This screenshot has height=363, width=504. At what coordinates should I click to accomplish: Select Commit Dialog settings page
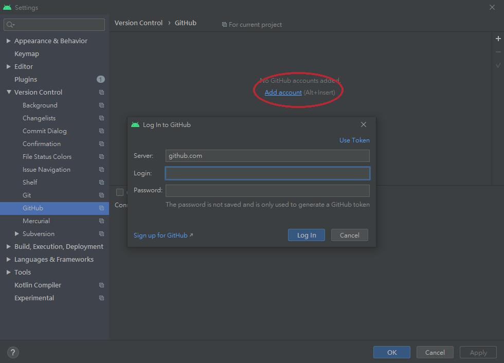(45, 131)
